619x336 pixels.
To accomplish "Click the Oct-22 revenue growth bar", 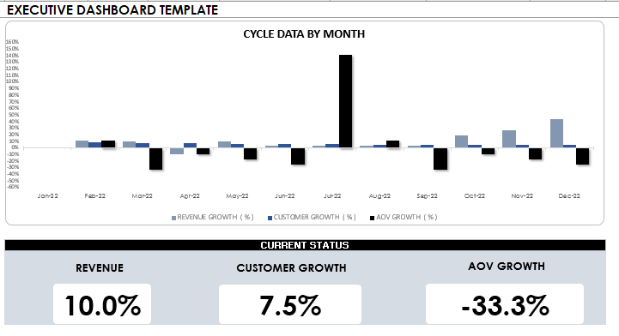I will click(x=462, y=141).
